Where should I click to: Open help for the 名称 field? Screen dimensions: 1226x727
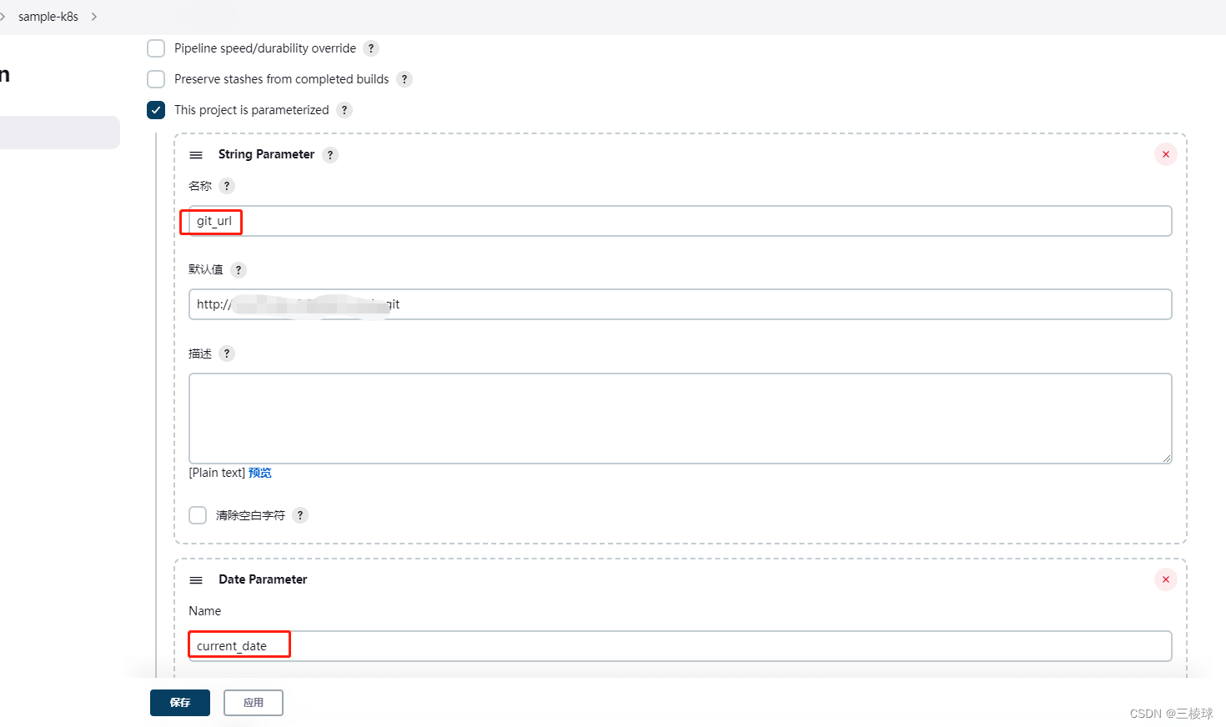tap(225, 186)
